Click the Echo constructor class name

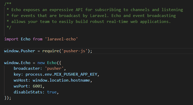[52, 63]
